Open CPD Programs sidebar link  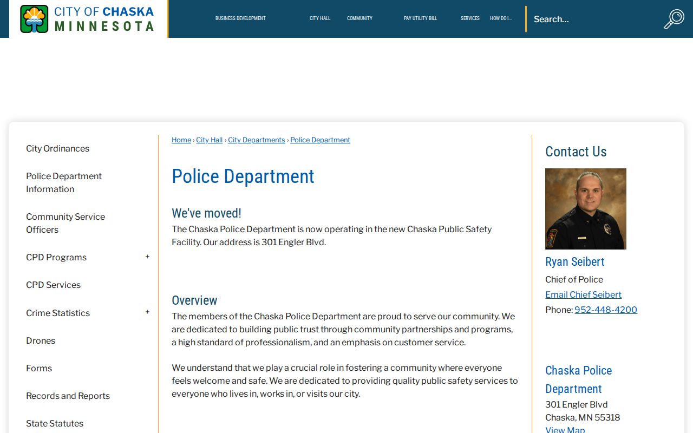(56, 257)
